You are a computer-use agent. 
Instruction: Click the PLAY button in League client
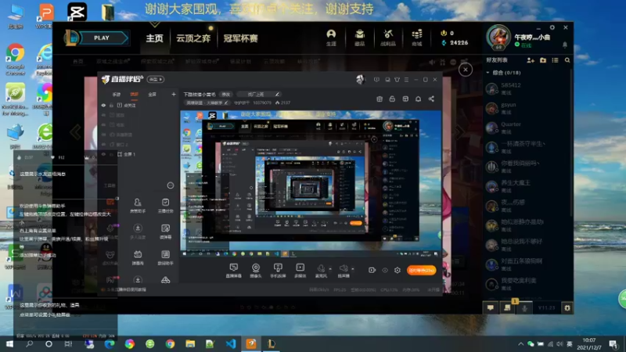(x=102, y=38)
